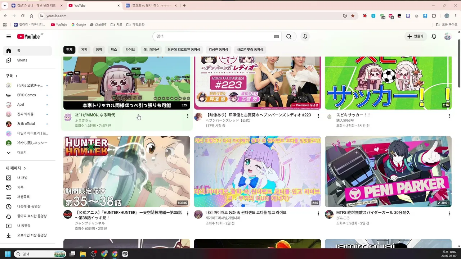This screenshot has width=461, height=259.
Task: Select the 애니메이션 filter chip
Action: point(151,50)
